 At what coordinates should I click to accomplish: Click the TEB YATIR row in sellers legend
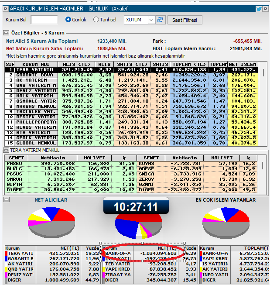pyautogui.click(x=150, y=264)
